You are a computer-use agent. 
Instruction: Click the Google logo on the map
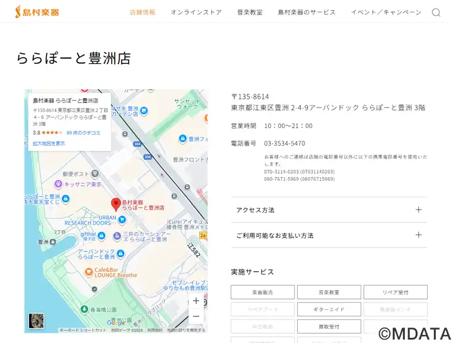tap(116, 322)
